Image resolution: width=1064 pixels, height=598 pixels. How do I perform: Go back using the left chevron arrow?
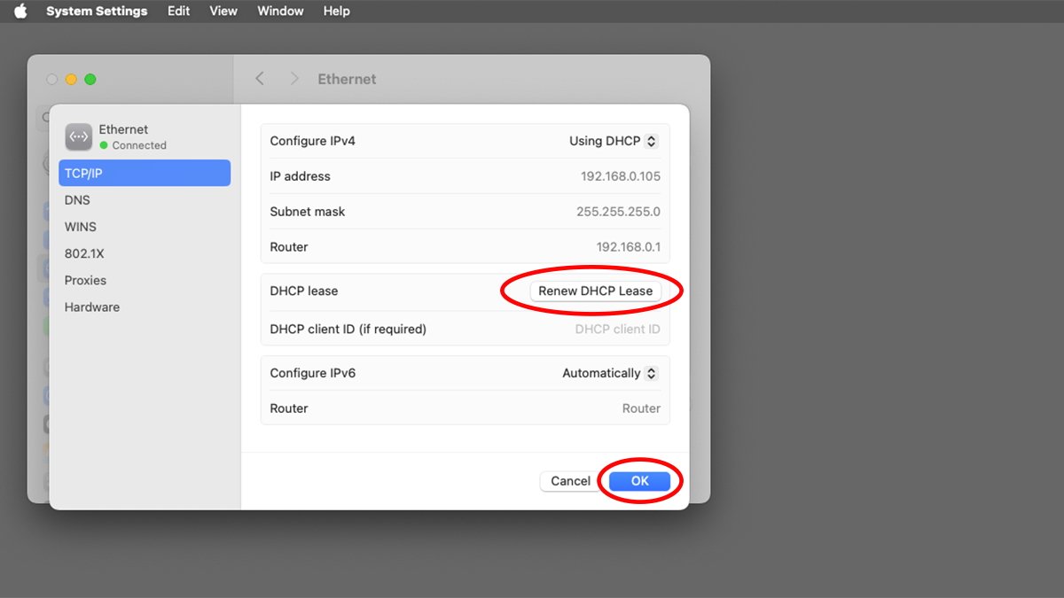coord(260,79)
